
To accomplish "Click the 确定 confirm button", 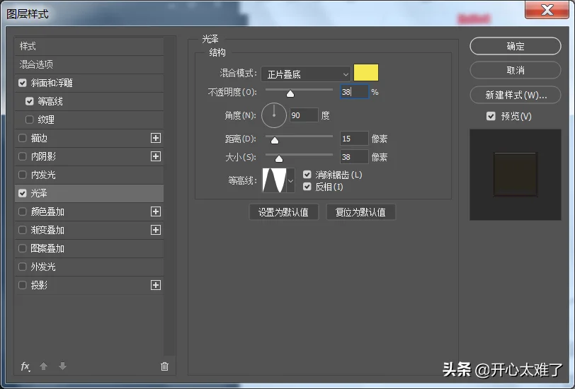I will (x=516, y=46).
